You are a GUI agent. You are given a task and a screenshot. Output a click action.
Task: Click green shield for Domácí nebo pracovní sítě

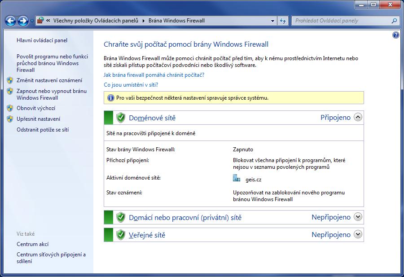[121, 217]
